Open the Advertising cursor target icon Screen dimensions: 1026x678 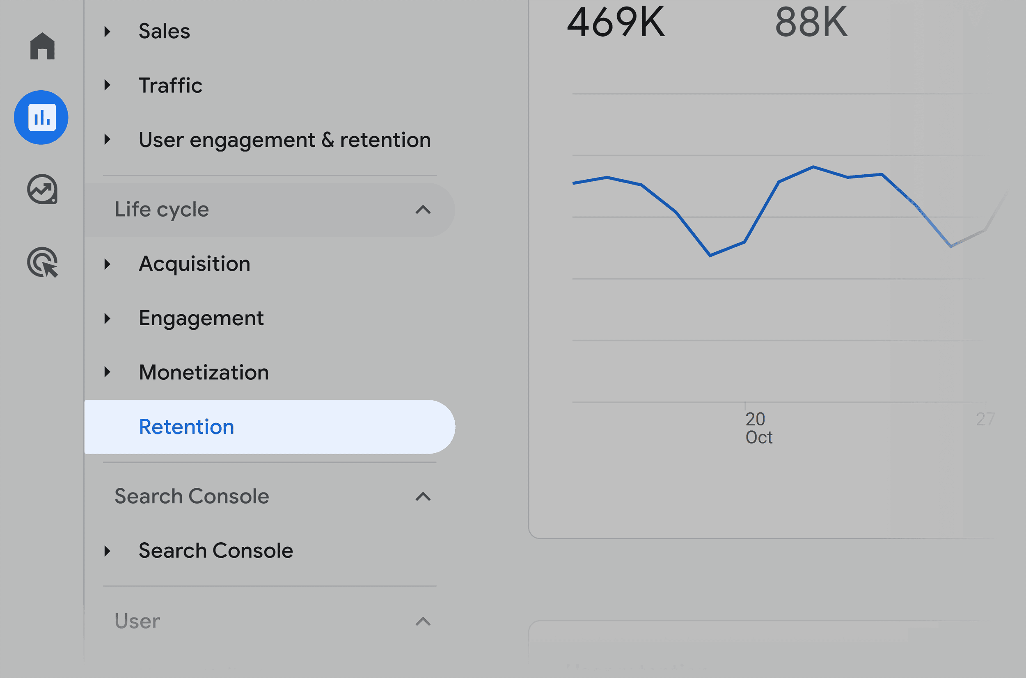coord(42,262)
